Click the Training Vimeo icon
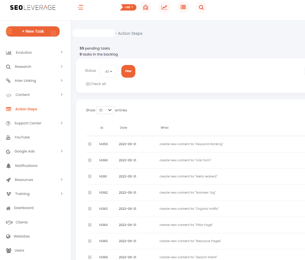This screenshot has height=260, width=305. point(8,194)
